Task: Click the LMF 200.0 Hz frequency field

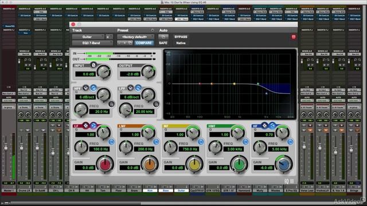Action: click(144, 149)
